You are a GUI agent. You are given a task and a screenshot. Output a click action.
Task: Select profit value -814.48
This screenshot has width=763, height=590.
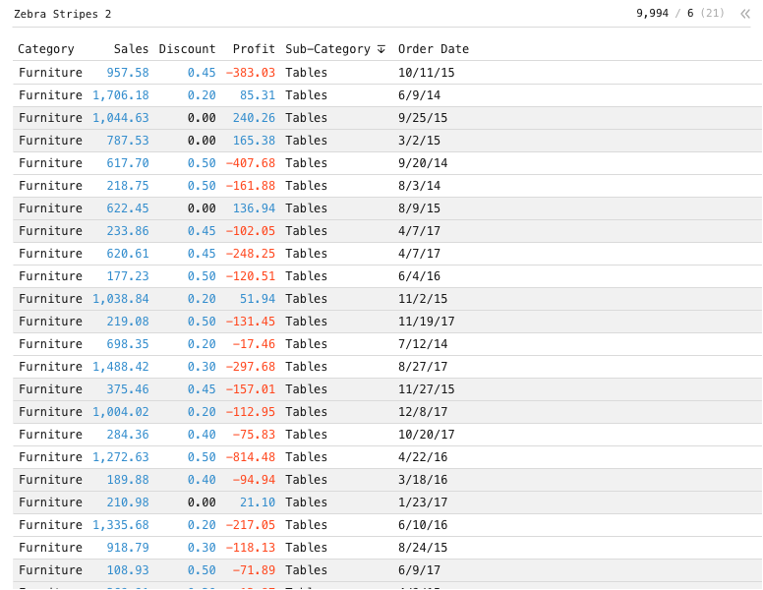pos(251,457)
